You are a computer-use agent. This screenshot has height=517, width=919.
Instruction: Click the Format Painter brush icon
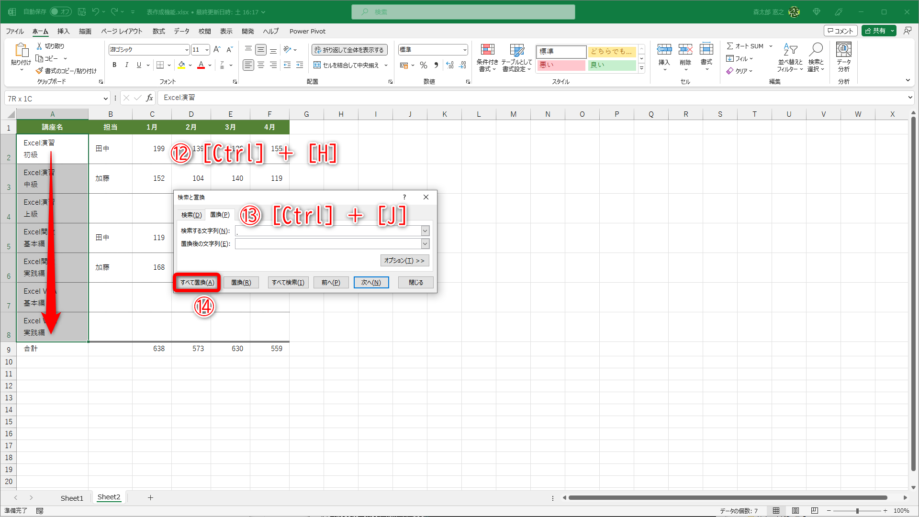[x=39, y=71]
